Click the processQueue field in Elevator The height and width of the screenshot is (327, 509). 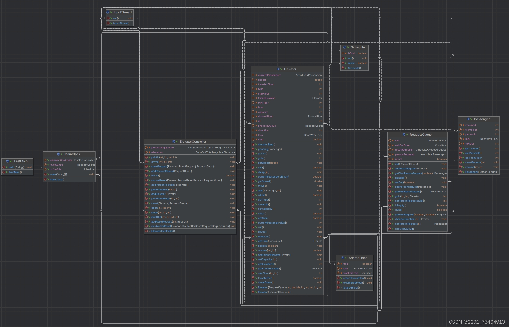(x=287, y=126)
